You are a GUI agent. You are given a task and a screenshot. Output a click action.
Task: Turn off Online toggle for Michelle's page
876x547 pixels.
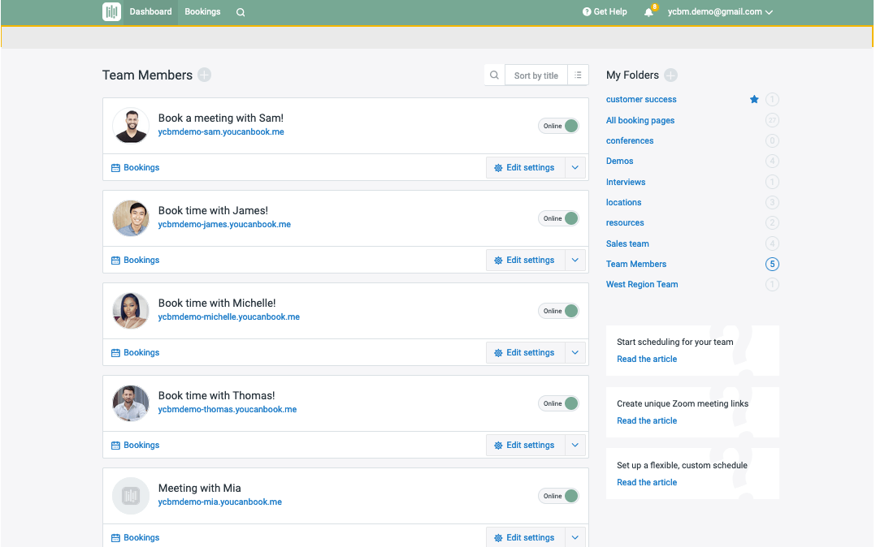pyautogui.click(x=559, y=311)
